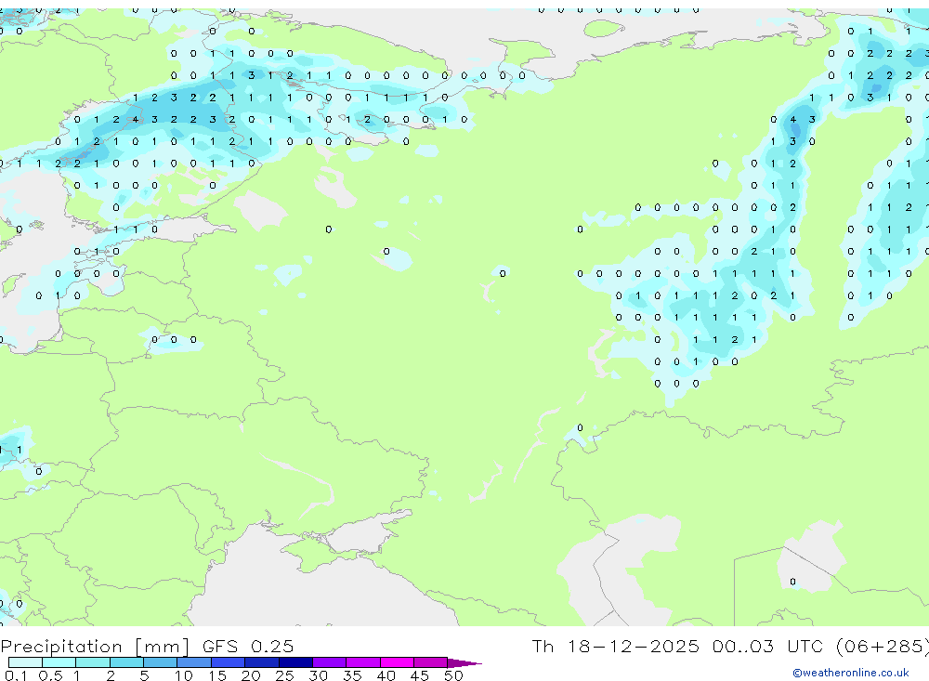This screenshot has width=929, height=681.
Task: Open the weatheronline.co.uk copyright link
Action: [850, 673]
